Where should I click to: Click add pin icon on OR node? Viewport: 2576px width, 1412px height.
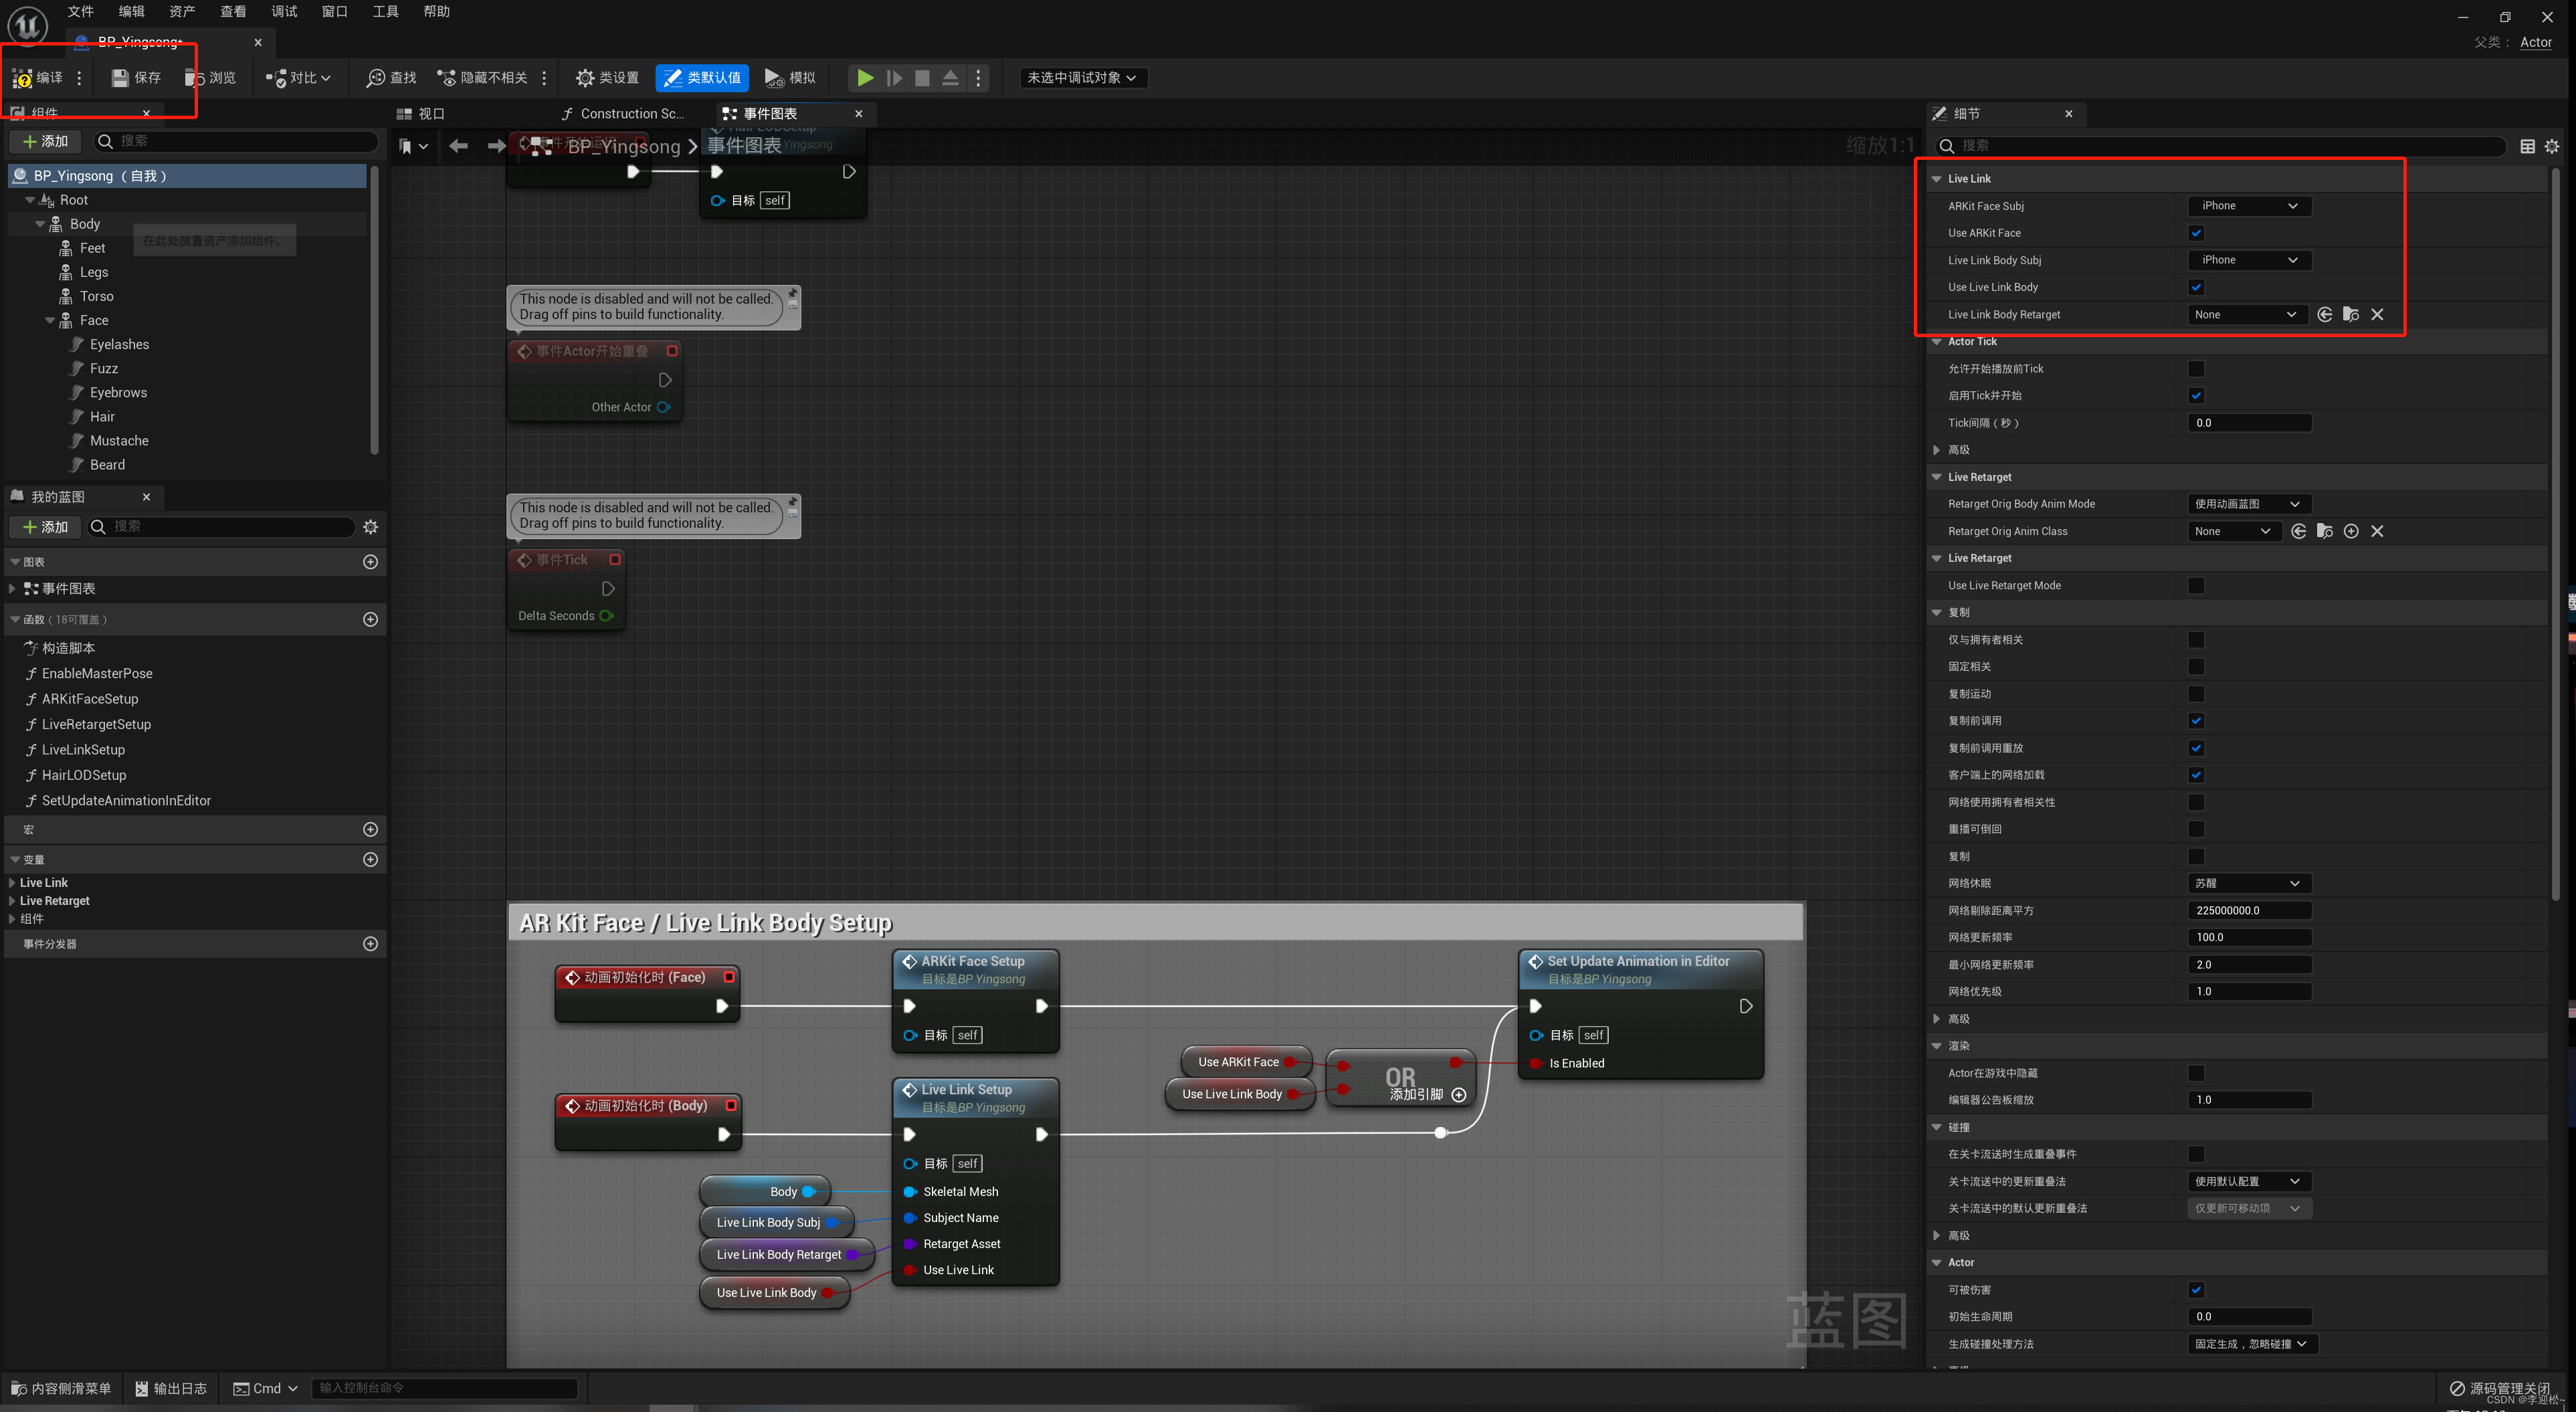pos(1459,1095)
